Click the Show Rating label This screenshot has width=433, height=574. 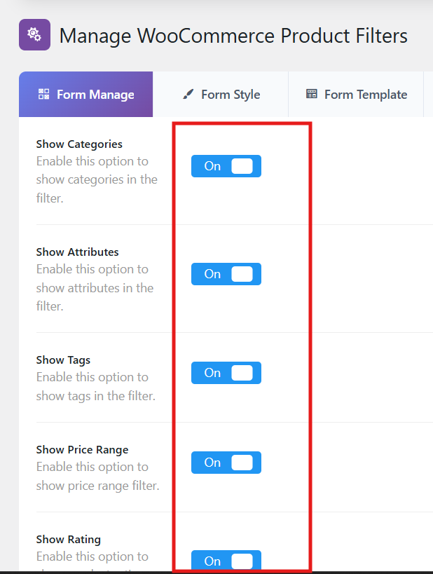click(69, 540)
